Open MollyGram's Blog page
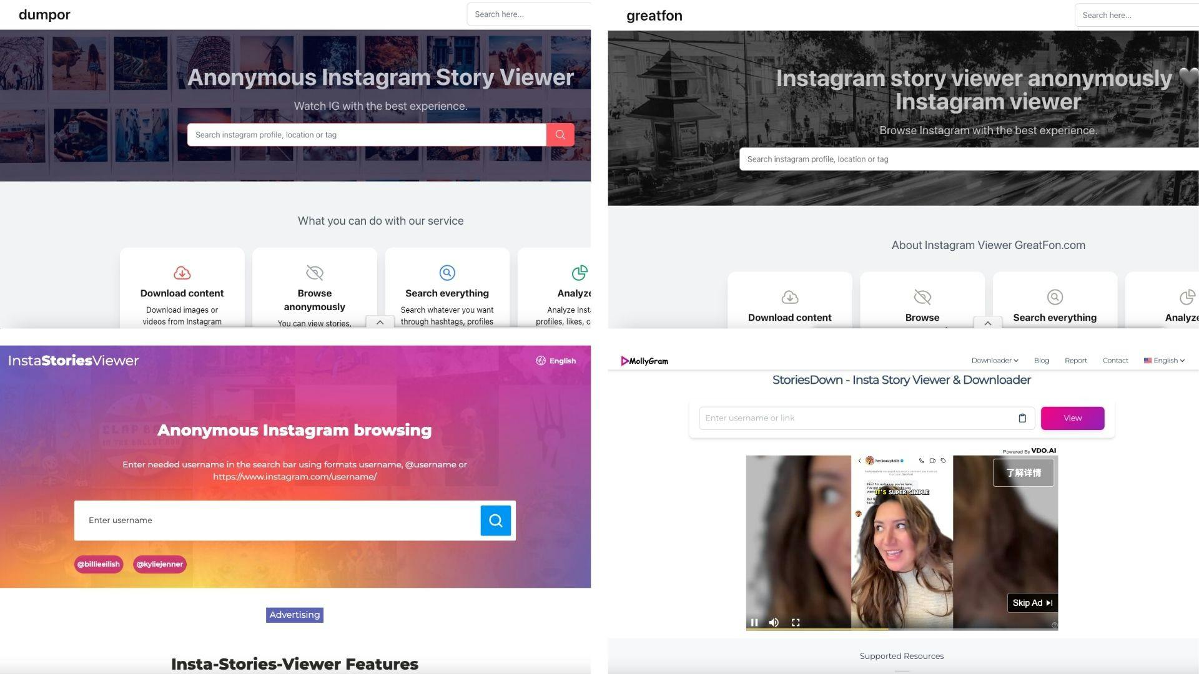The width and height of the screenshot is (1199, 674). click(1042, 361)
